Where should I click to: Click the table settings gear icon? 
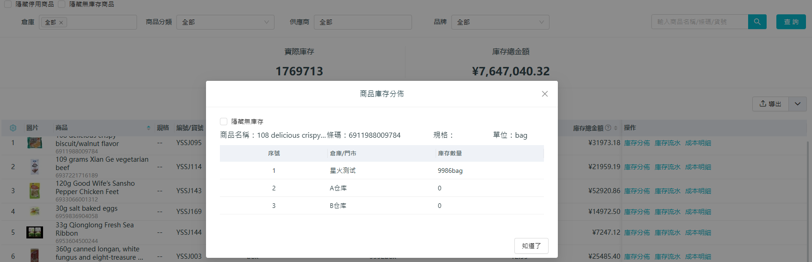[13, 128]
